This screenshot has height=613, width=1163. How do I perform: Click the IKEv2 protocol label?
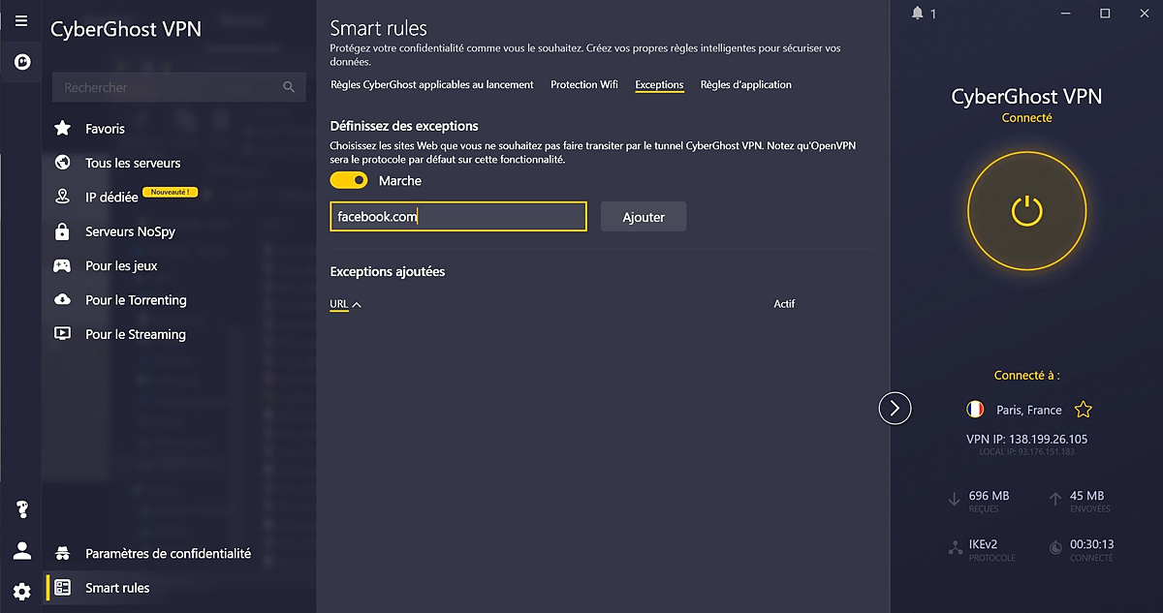(x=986, y=544)
